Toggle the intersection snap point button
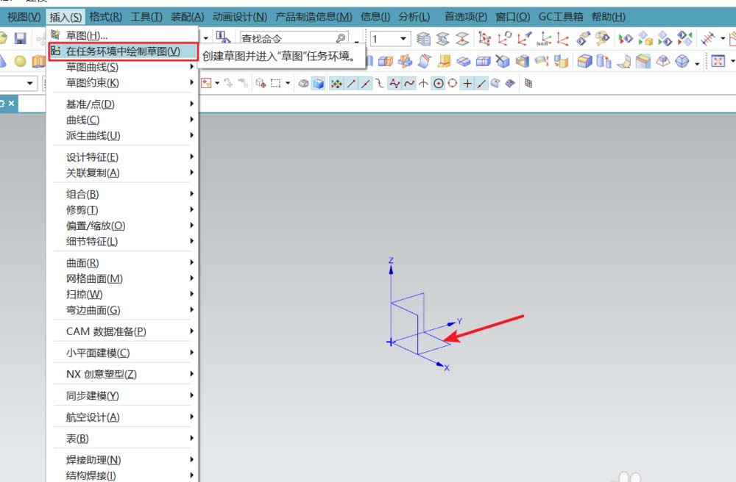Screen dimensions: 736x482 [x=423, y=84]
